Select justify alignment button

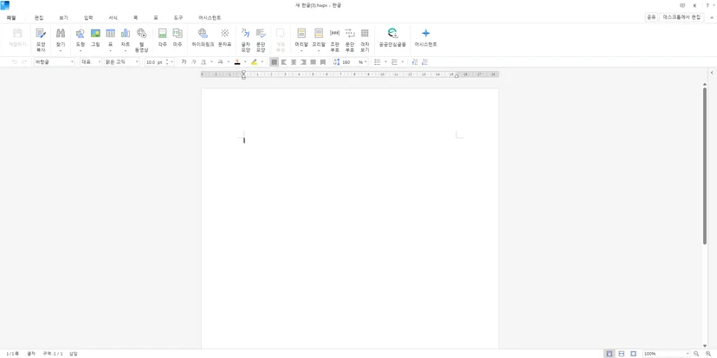point(274,62)
